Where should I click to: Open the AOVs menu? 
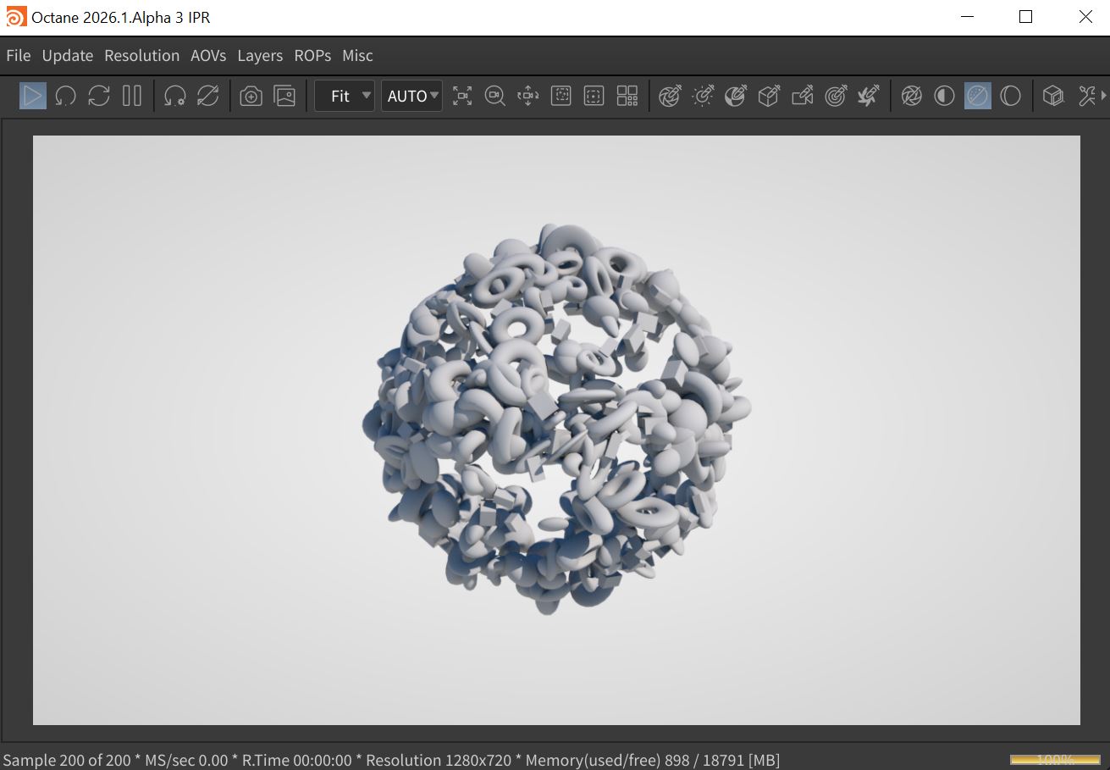208,55
